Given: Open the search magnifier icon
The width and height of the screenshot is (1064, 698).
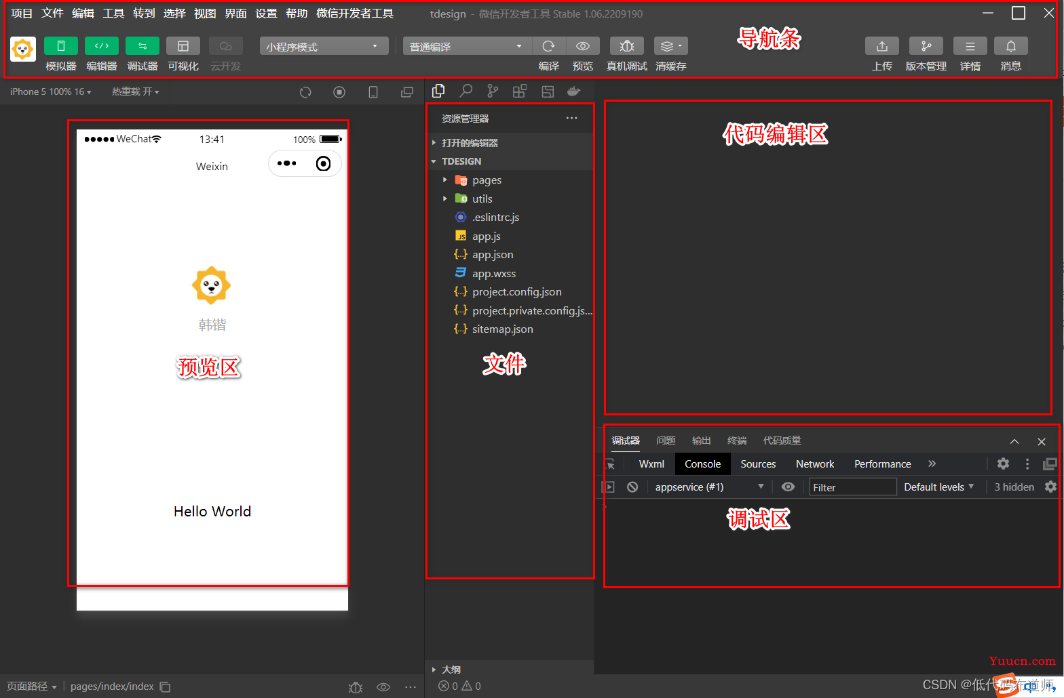Looking at the screenshot, I should 465,91.
